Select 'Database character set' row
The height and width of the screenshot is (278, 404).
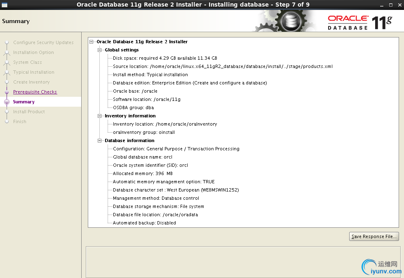[176, 190]
